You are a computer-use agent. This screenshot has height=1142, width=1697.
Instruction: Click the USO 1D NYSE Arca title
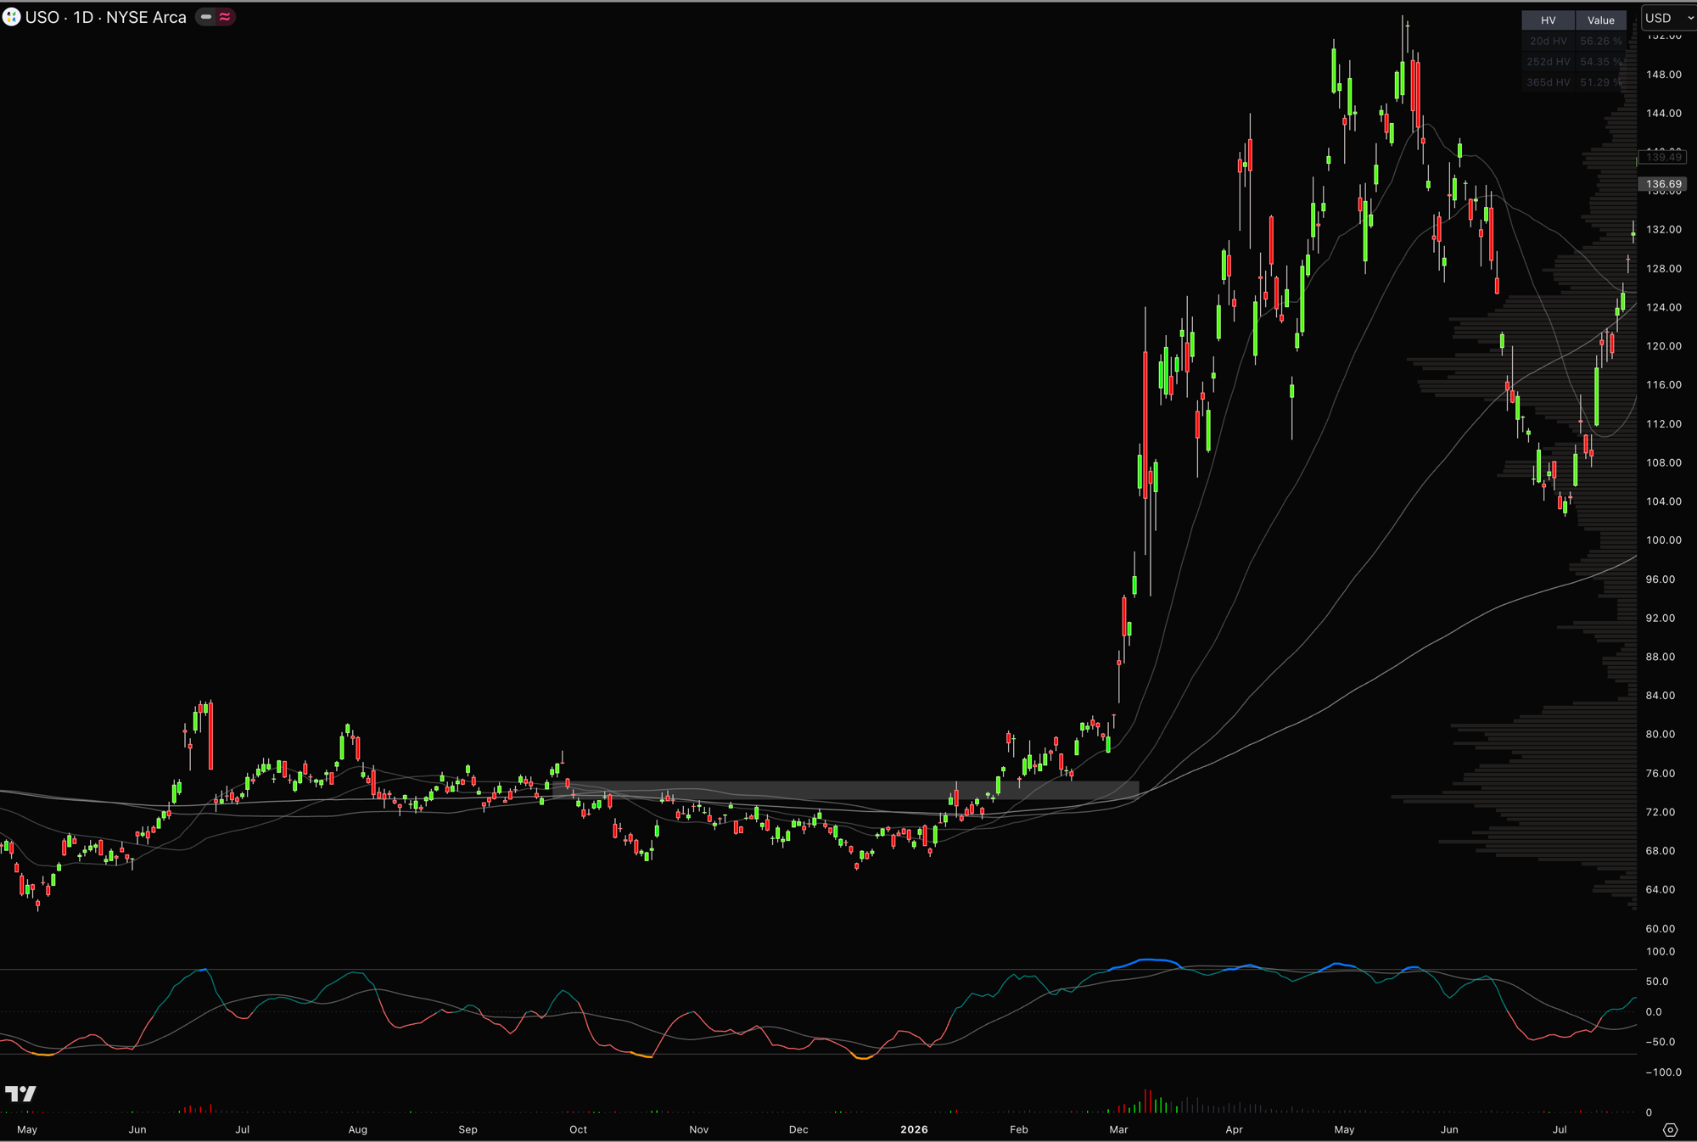click(x=106, y=17)
